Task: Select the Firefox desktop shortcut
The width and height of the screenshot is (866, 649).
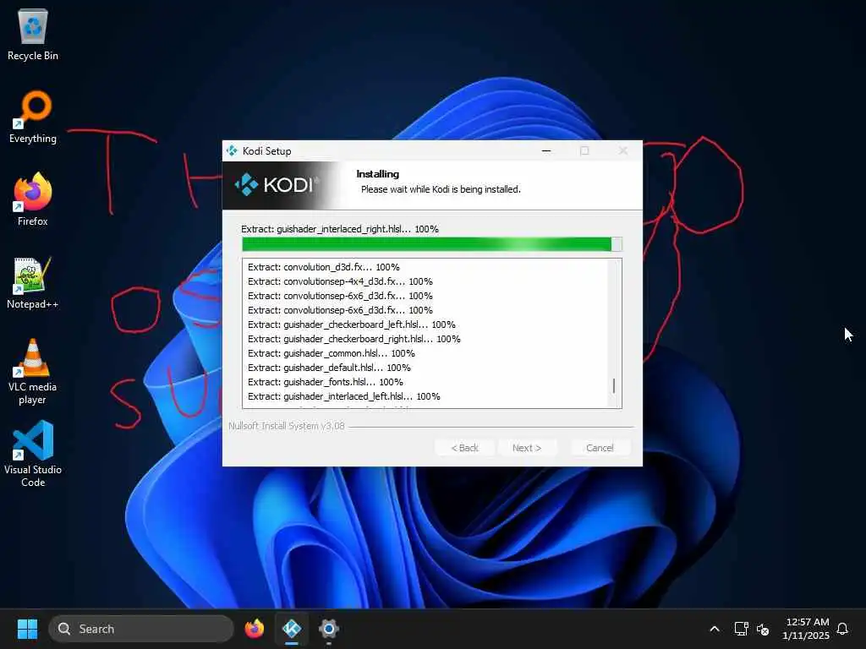Action: click(x=33, y=199)
